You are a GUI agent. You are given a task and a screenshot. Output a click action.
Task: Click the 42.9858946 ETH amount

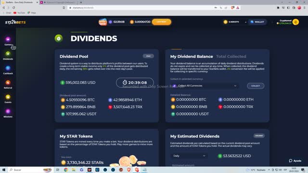(128, 100)
